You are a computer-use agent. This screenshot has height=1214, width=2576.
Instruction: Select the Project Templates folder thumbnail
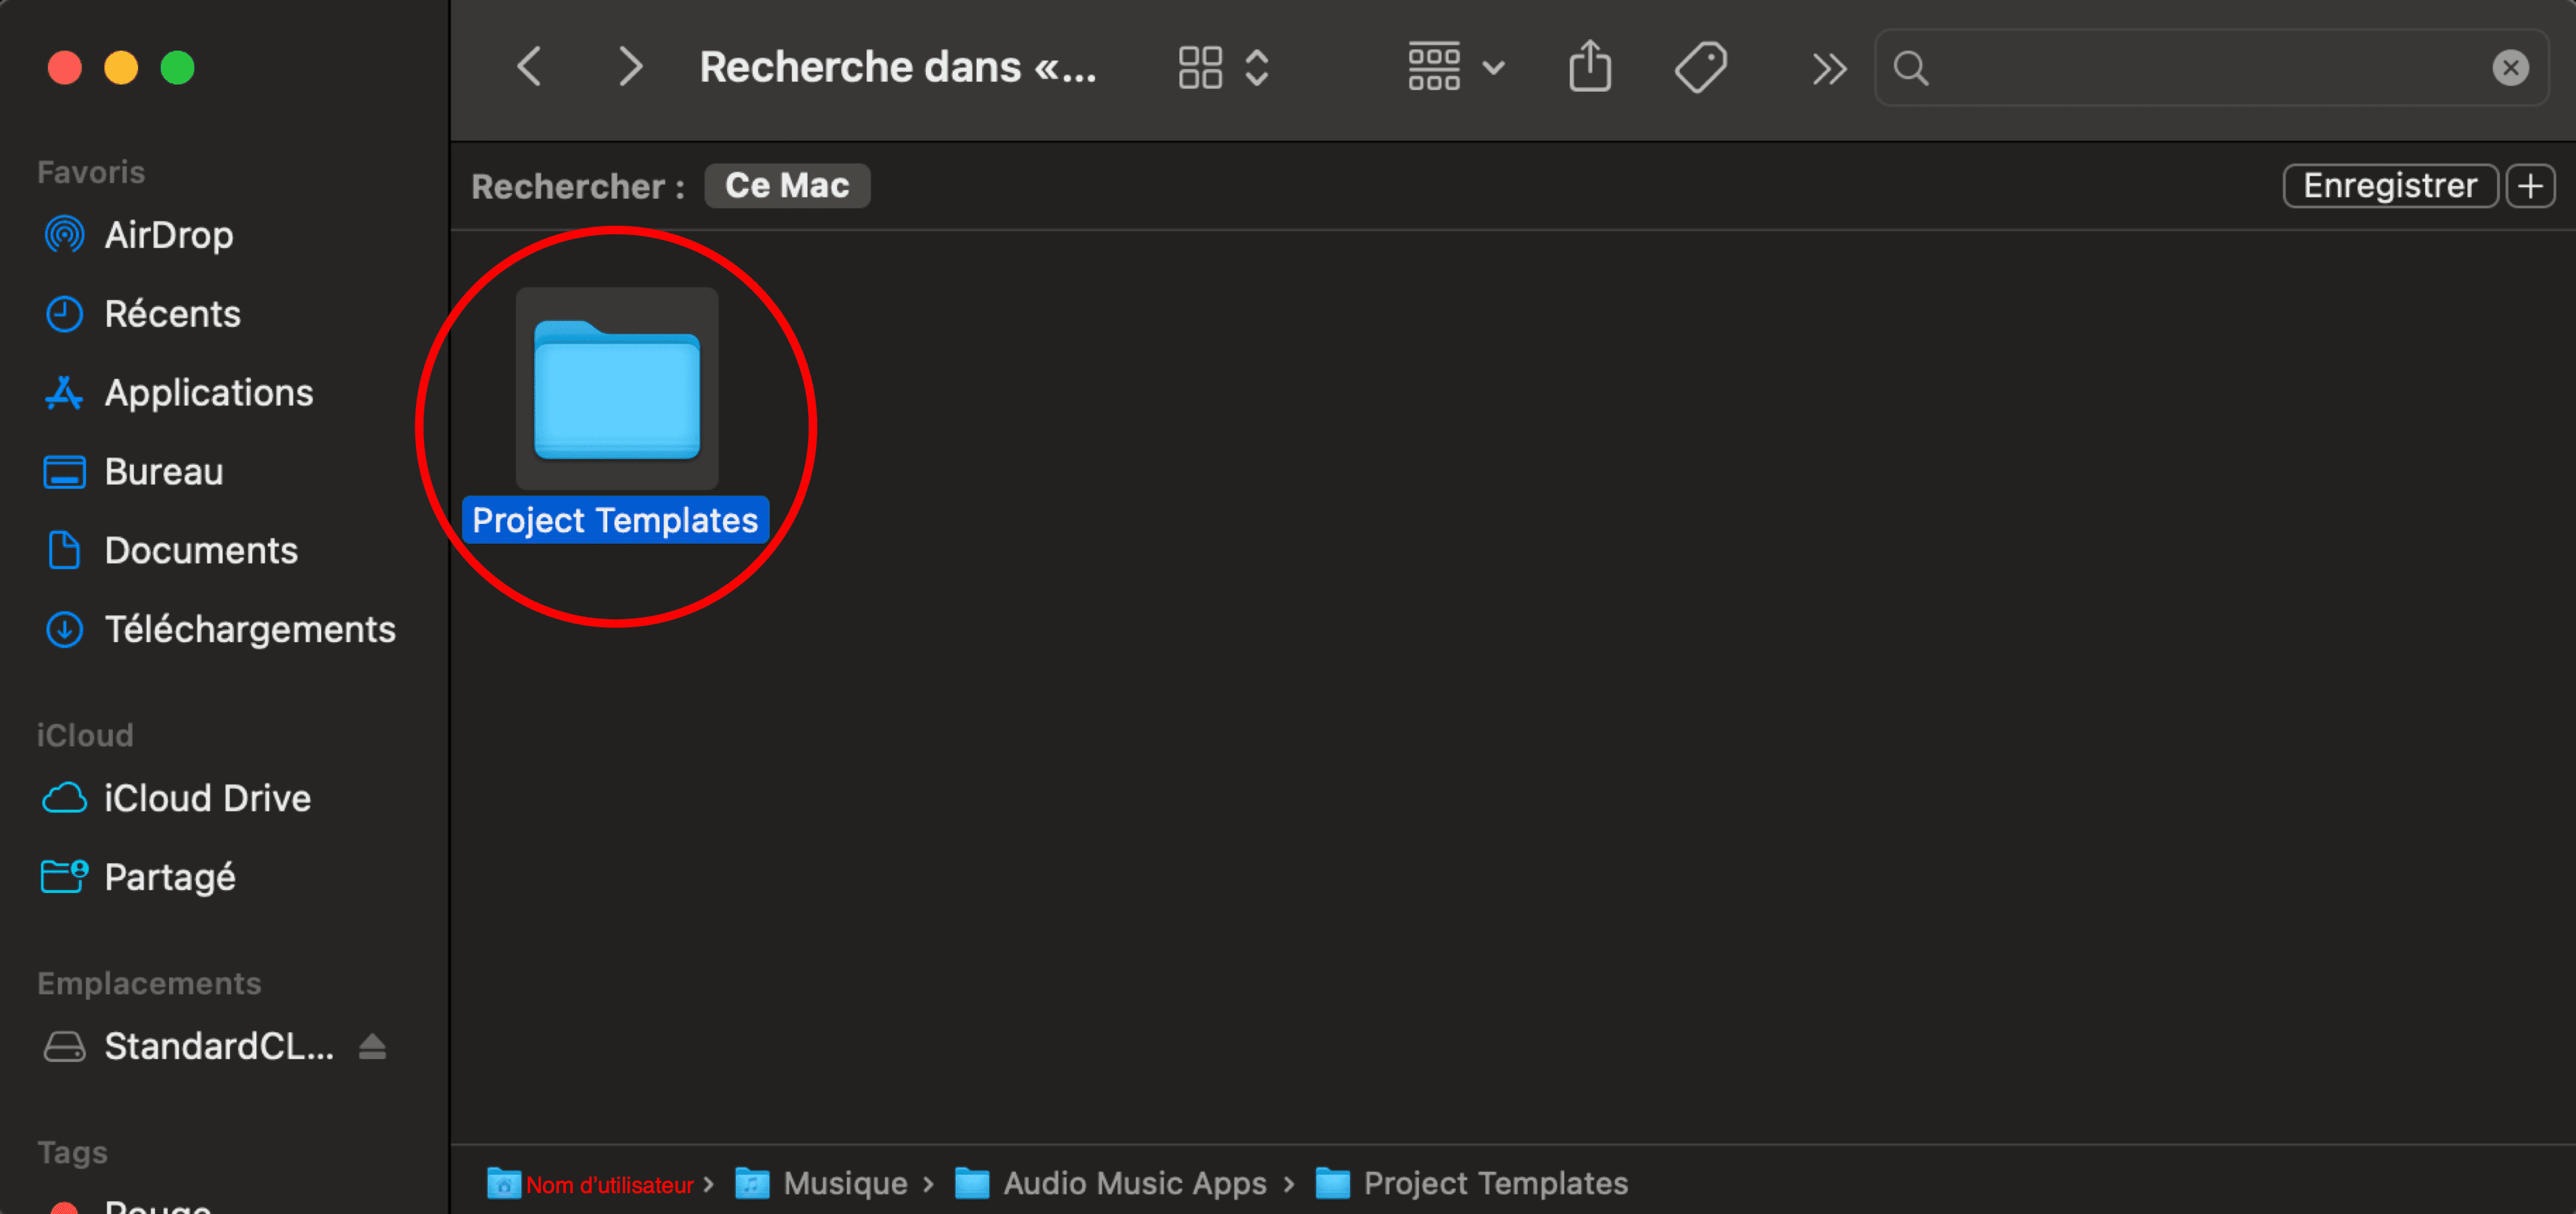point(616,389)
